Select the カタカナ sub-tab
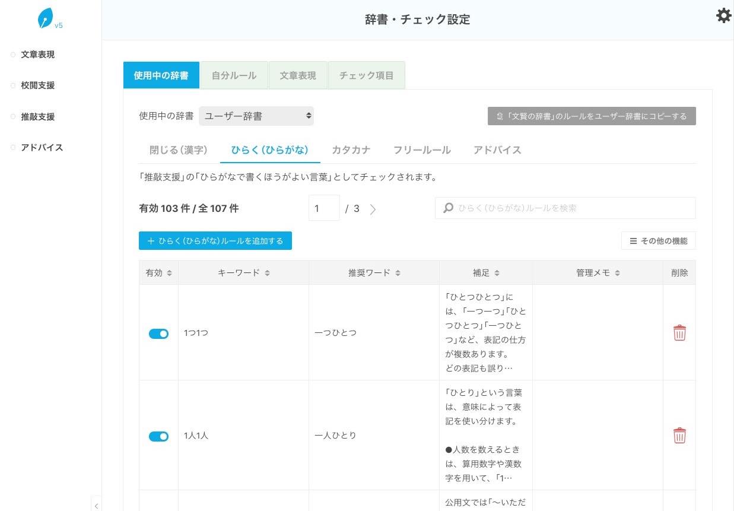734x511 pixels. click(x=351, y=150)
